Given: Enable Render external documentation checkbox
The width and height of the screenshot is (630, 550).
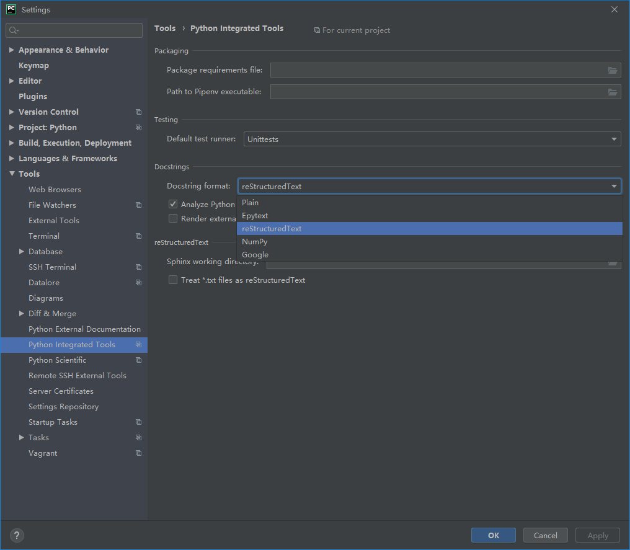Looking at the screenshot, I should click(173, 218).
